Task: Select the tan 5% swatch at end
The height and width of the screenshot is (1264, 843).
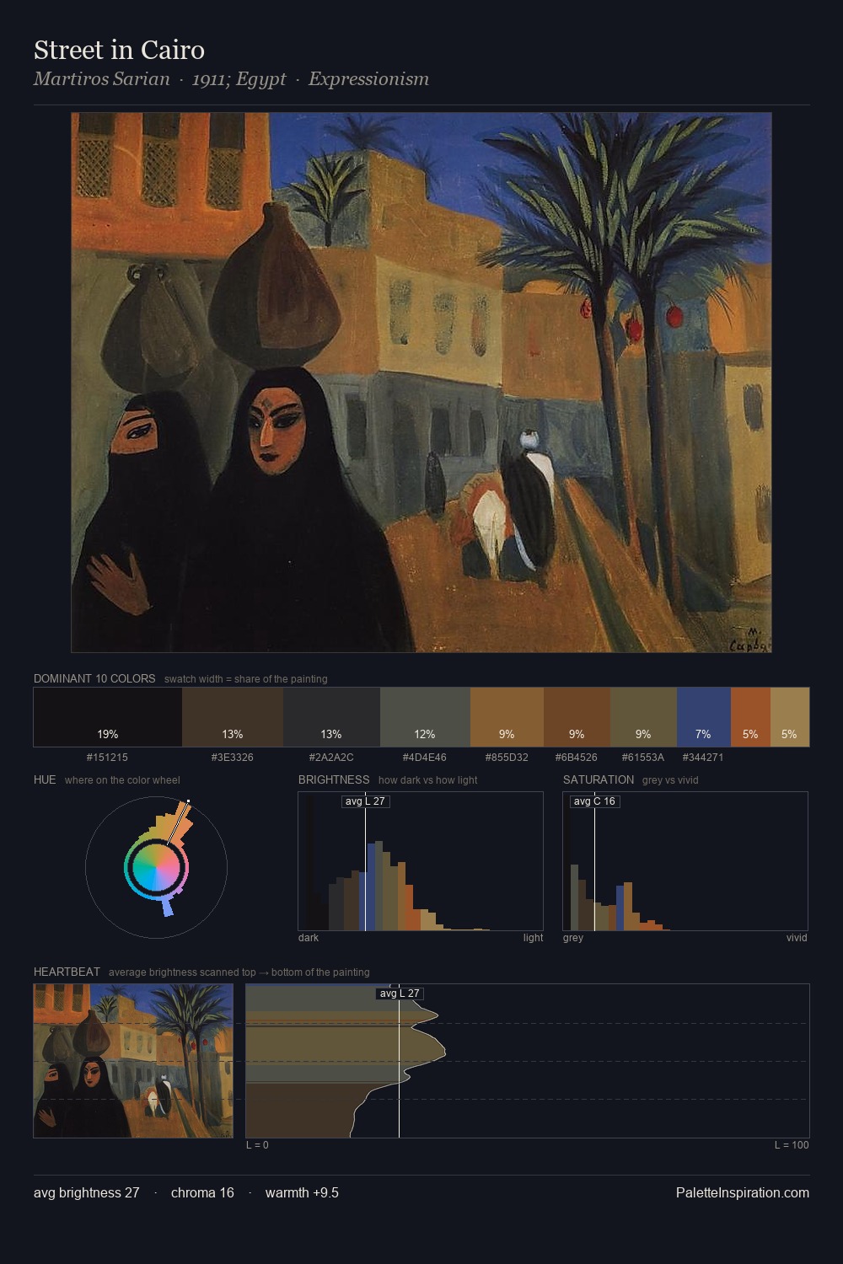Action: [790, 717]
